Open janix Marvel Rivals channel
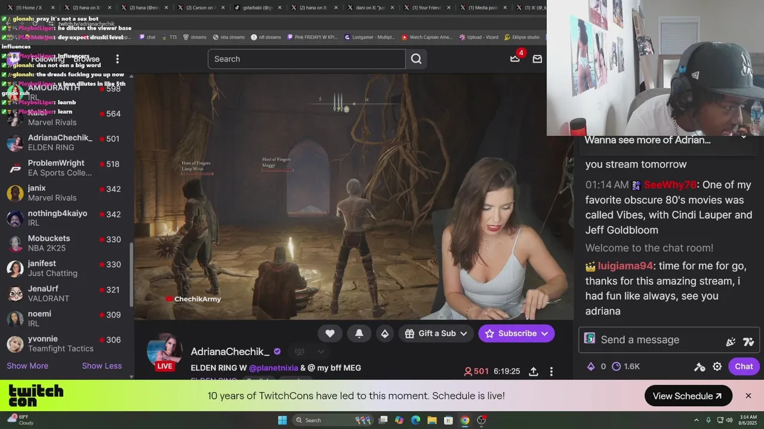Screen dimensions: 764x429 coord(66,193)
